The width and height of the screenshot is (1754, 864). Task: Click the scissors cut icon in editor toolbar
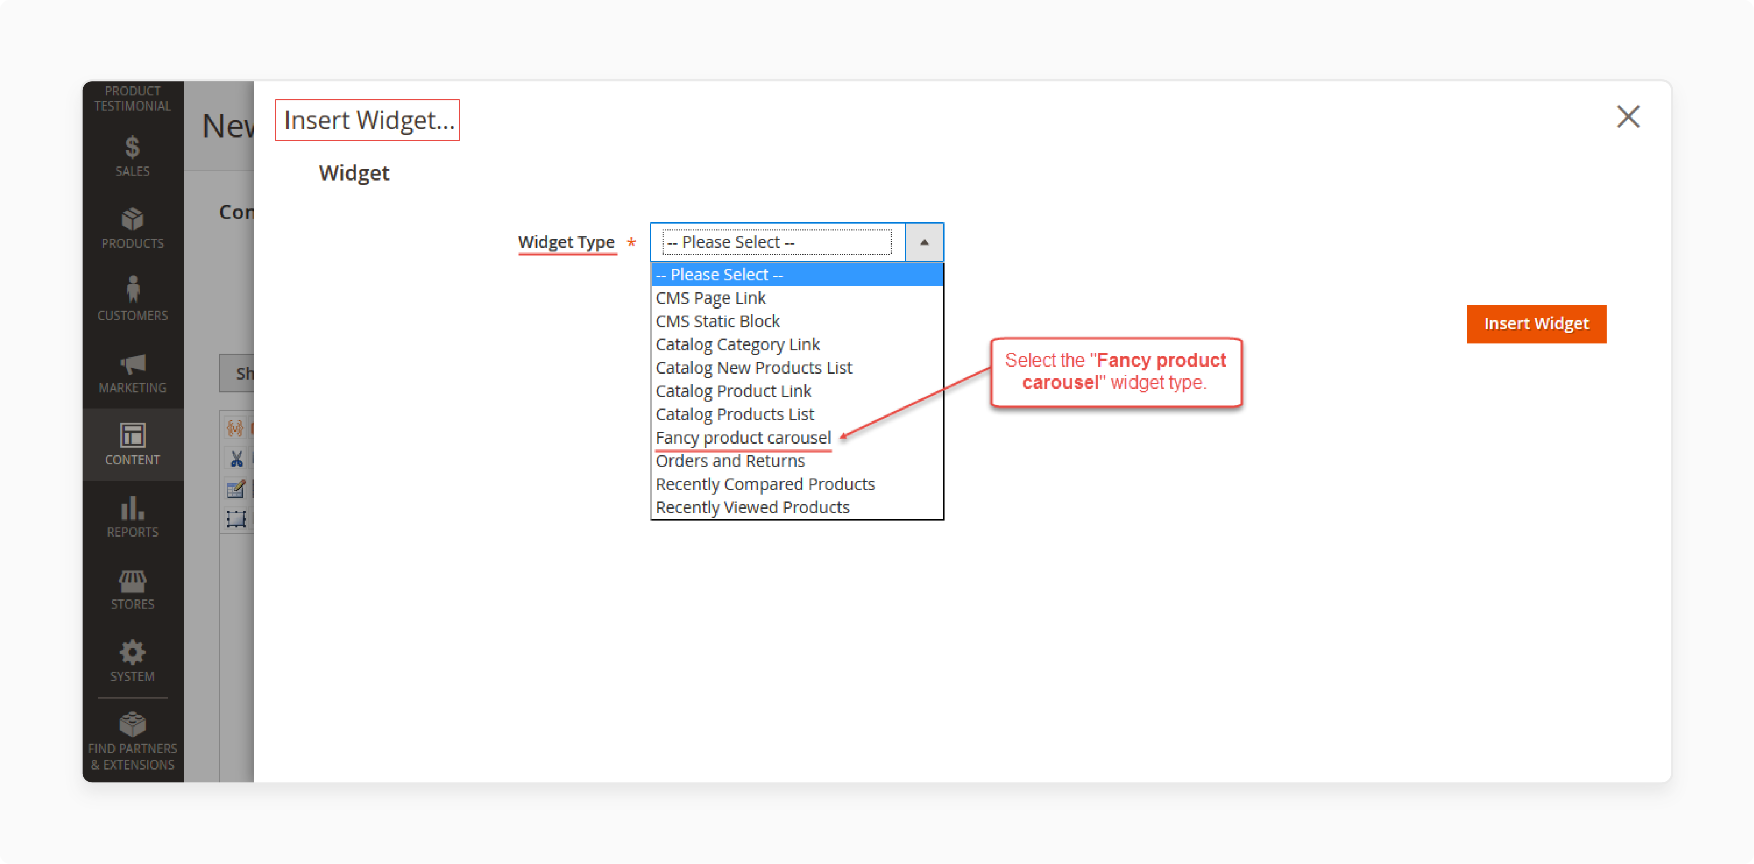point(236,458)
